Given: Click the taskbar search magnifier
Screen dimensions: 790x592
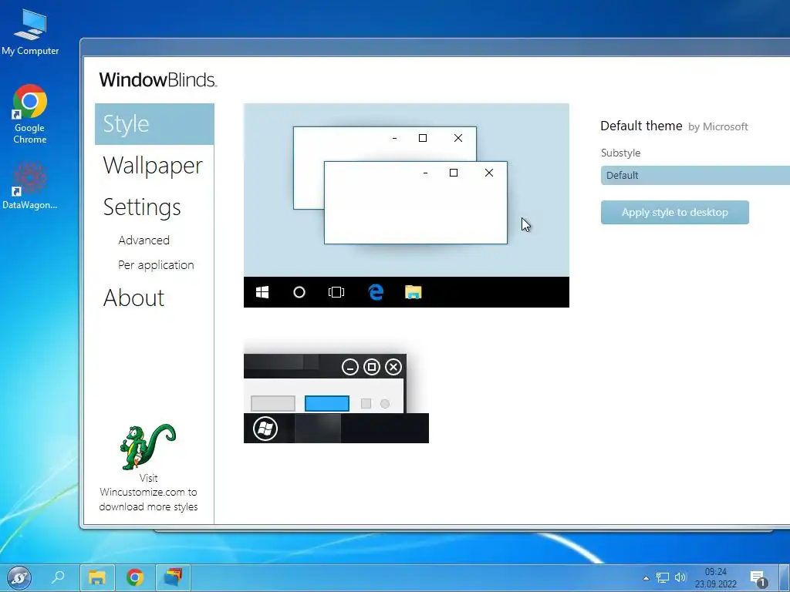Looking at the screenshot, I should tap(58, 577).
